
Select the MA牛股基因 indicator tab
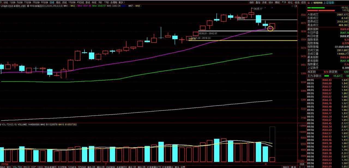50,167
